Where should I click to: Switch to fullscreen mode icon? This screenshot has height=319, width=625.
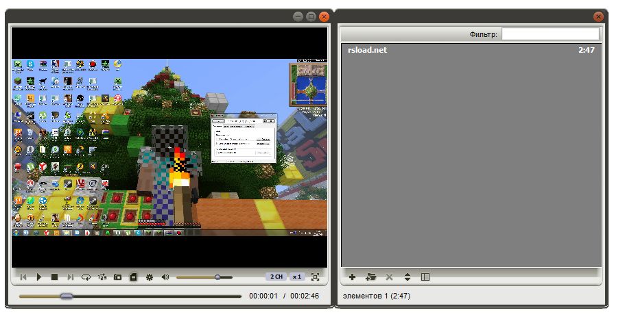(316, 277)
